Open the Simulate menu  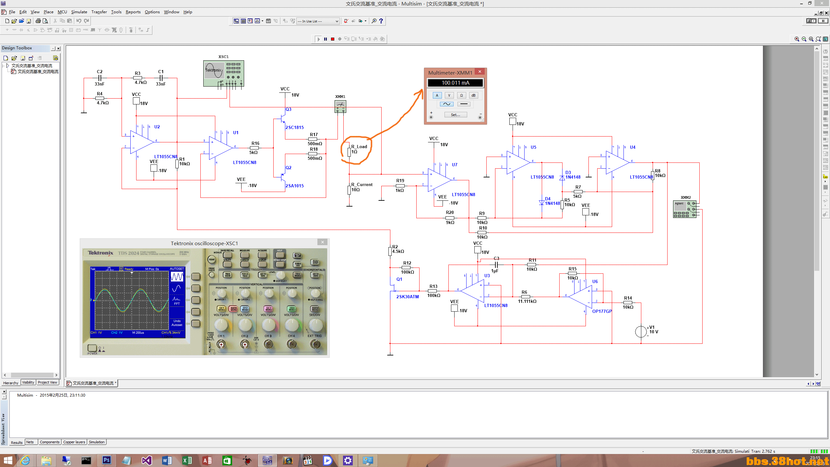[79, 12]
